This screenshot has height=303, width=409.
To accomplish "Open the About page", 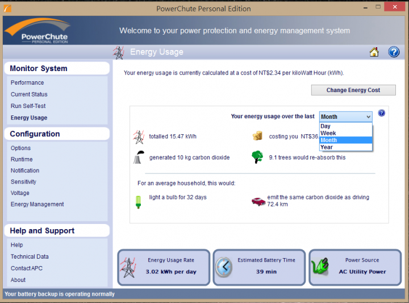I will coord(18,280).
